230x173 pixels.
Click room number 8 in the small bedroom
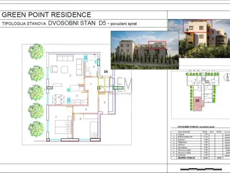tap(80, 119)
